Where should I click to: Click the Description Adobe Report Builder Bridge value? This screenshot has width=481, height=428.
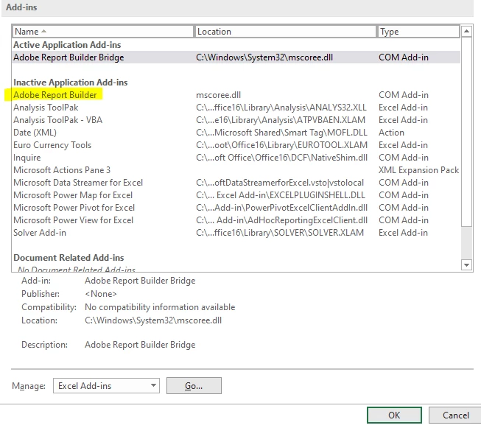[x=140, y=345]
